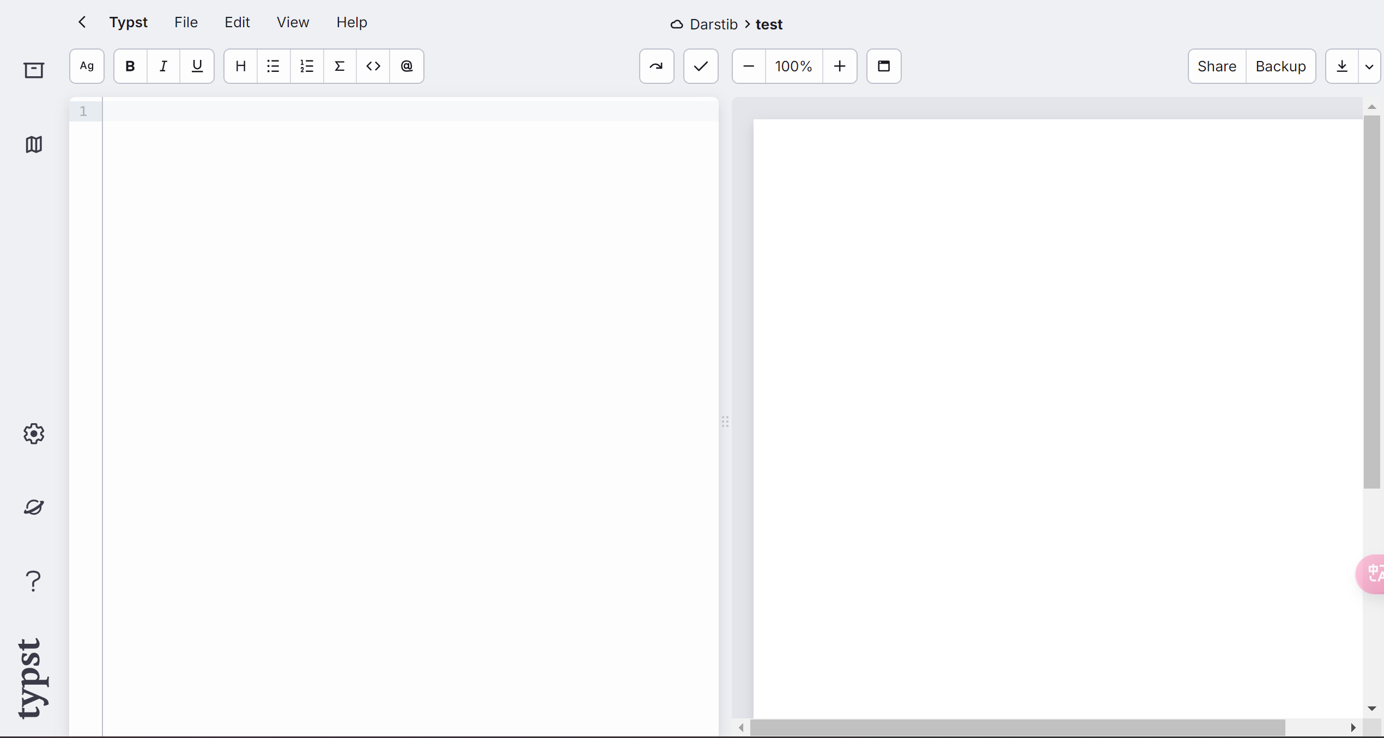Open the View menu
Viewport: 1384px width, 738px height.
(x=293, y=22)
